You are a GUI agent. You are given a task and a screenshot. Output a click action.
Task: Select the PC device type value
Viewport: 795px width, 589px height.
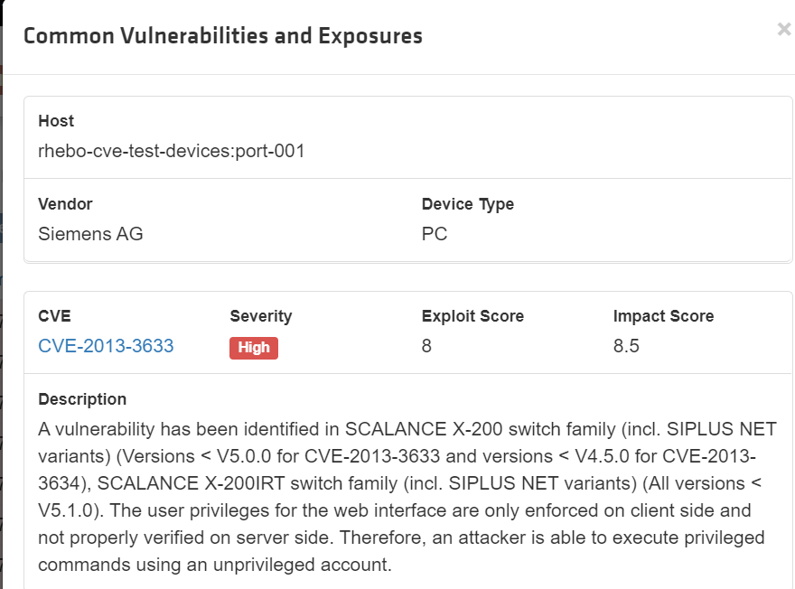pyautogui.click(x=435, y=234)
